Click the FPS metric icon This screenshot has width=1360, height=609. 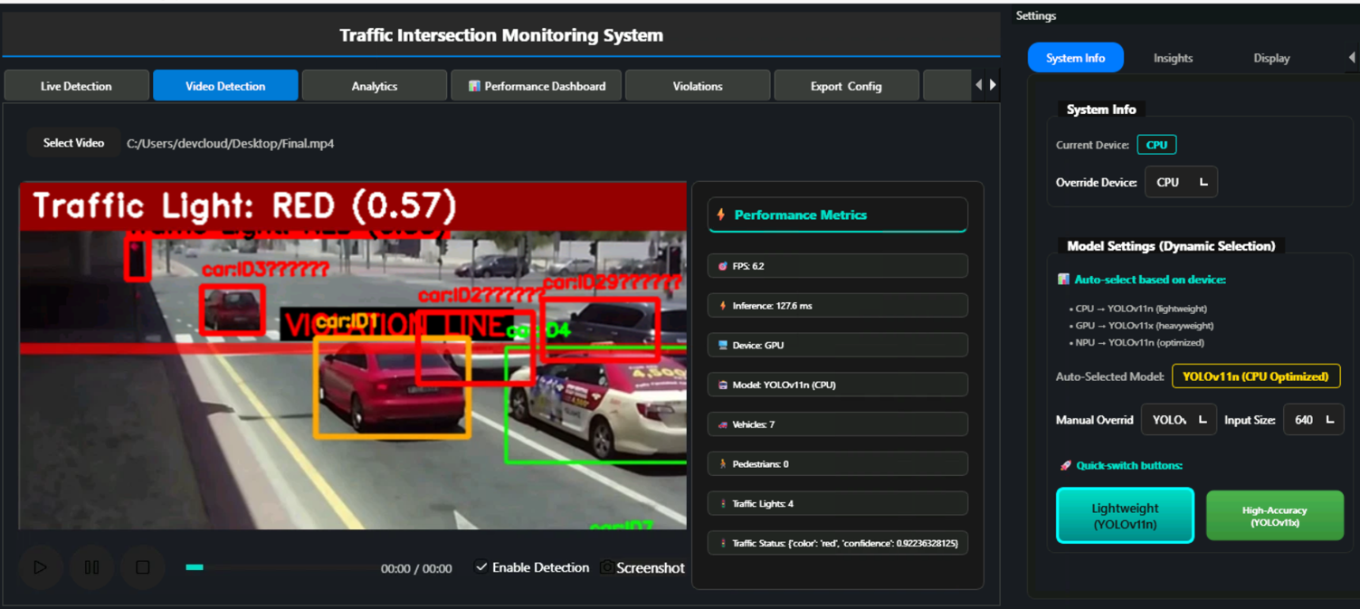[722, 266]
